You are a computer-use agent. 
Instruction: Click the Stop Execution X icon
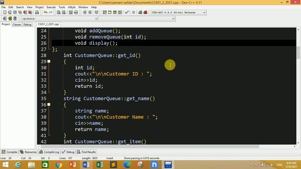[x=134, y=13]
